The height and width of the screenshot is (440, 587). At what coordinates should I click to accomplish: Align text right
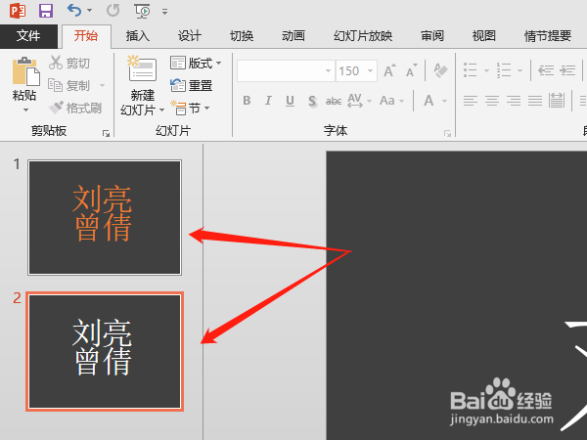pyautogui.click(x=514, y=101)
